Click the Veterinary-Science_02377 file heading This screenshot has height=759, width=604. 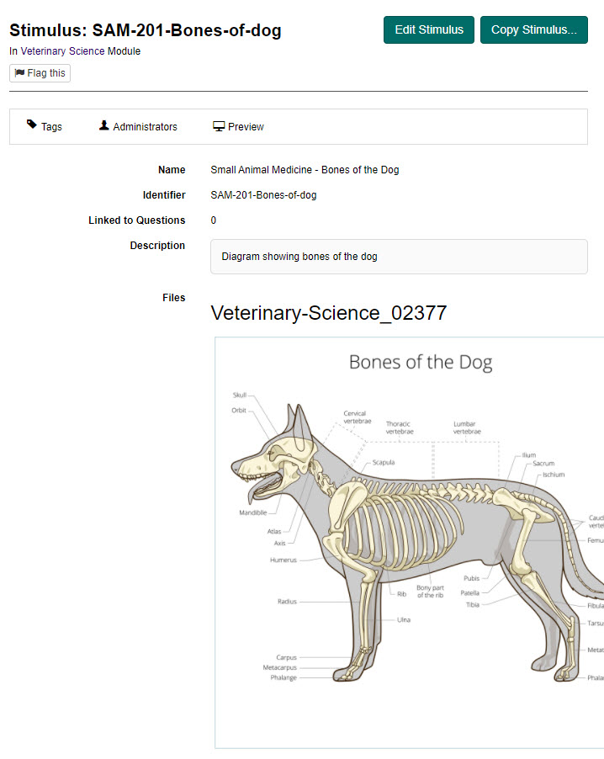pyautogui.click(x=328, y=313)
